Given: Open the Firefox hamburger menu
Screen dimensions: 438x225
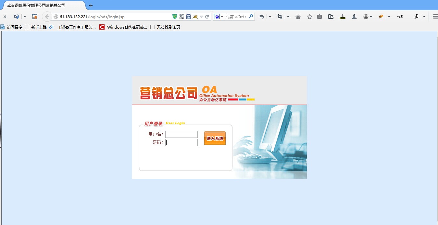Looking at the screenshot, I should (435, 17).
